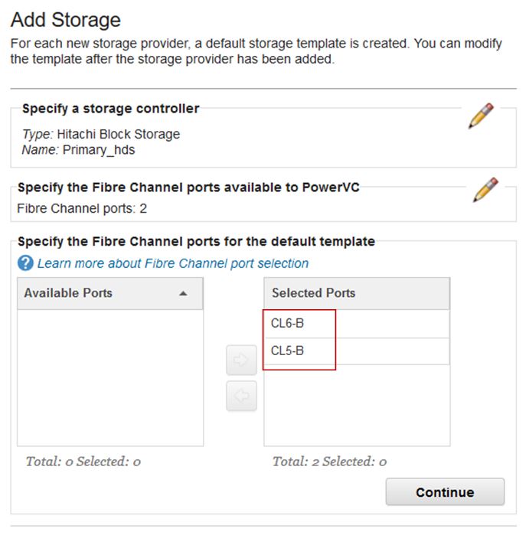
Task: Select port CL5-B in Selected Ports
Action: pos(357,351)
